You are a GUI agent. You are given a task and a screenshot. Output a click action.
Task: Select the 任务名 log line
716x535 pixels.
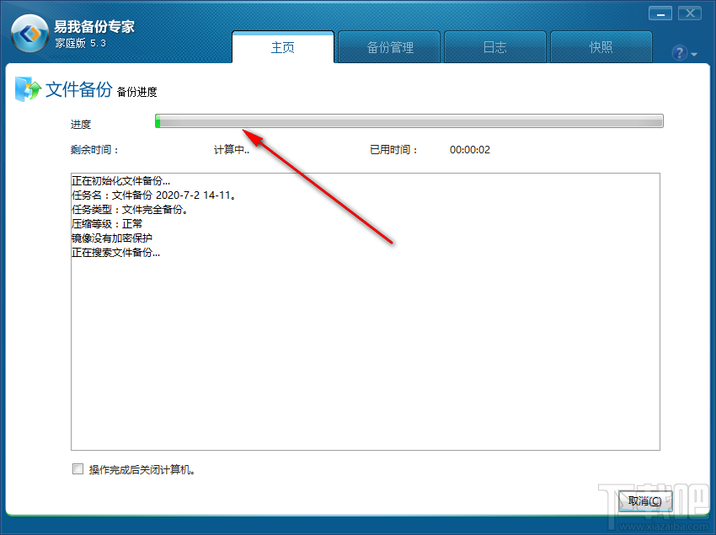coord(154,195)
